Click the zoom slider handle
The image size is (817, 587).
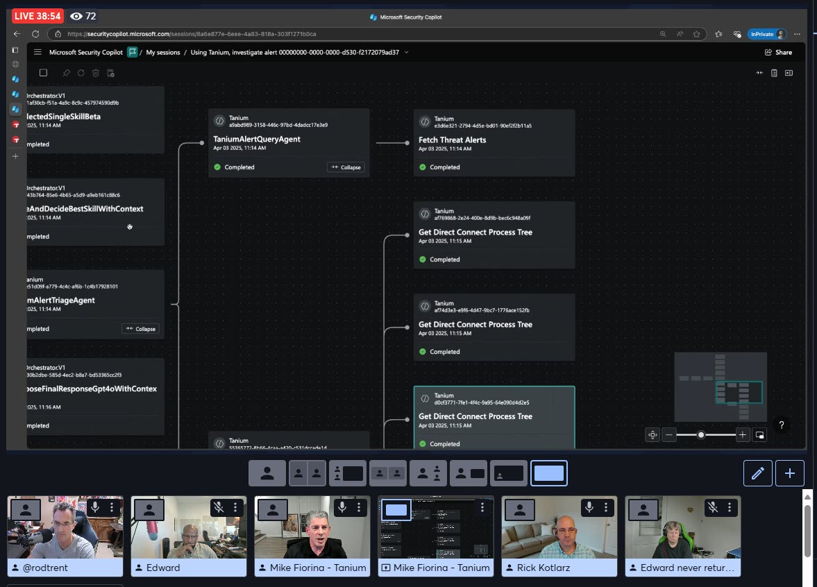pyautogui.click(x=701, y=435)
